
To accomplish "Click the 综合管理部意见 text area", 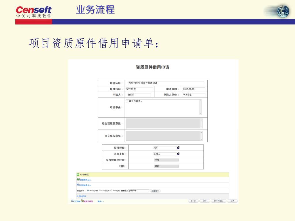I will pos(164,123).
